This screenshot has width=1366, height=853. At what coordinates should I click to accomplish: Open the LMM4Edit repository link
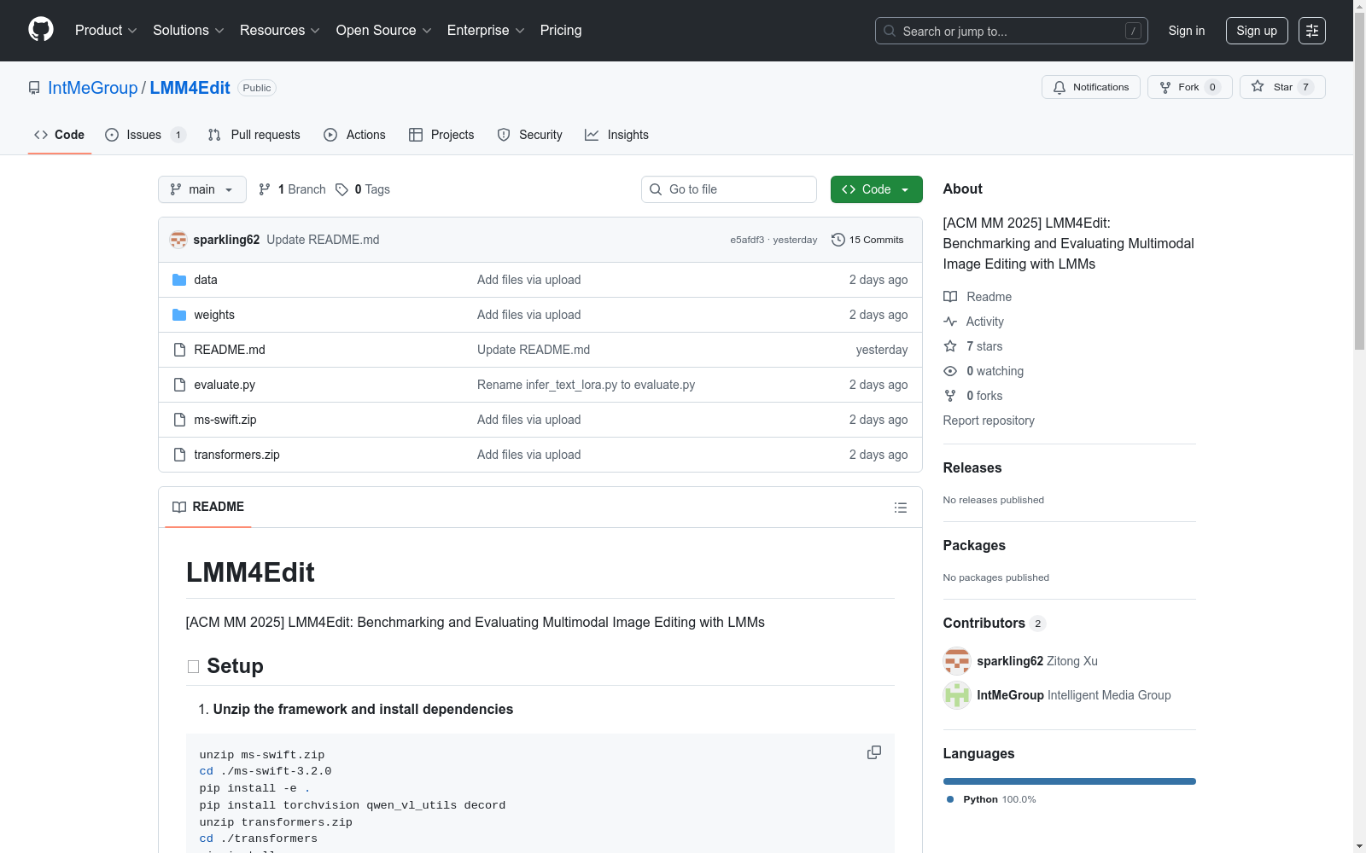pos(190,88)
